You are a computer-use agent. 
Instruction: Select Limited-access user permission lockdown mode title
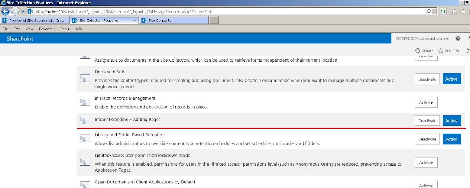click(143, 155)
